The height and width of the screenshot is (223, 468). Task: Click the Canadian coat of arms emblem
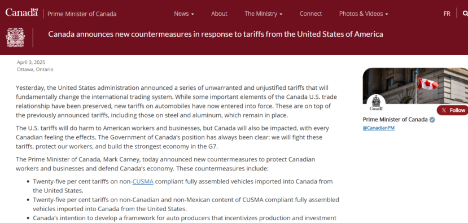click(x=15, y=38)
